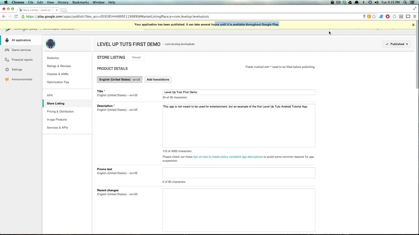
Task: Click the Google Drive icon in menu bar
Action: pyautogui.click(x=350, y=2)
